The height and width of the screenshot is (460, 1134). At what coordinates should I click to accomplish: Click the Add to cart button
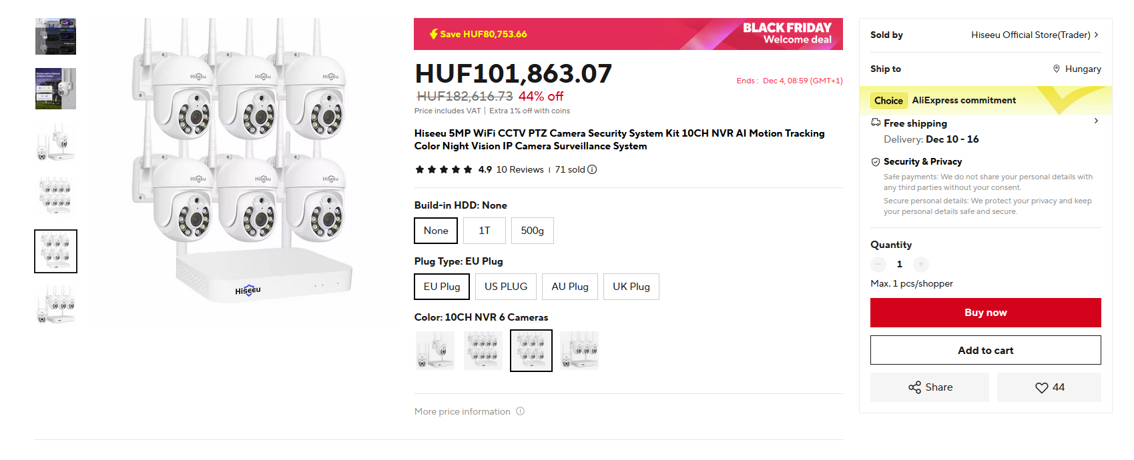pos(986,350)
